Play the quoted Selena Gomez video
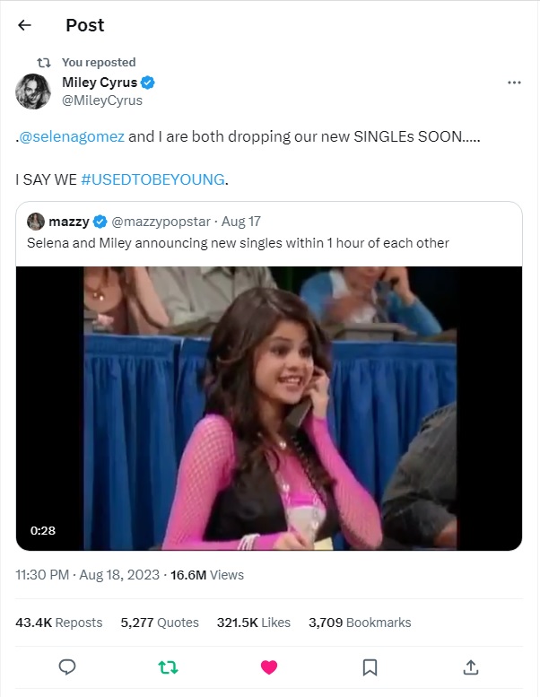Viewport: 540px width, 697px height. (269, 408)
